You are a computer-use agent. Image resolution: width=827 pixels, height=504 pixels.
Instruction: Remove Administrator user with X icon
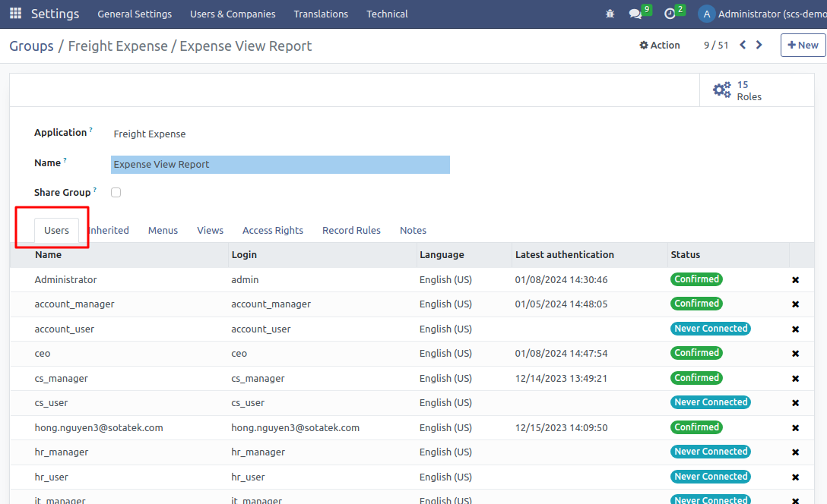pyautogui.click(x=795, y=280)
